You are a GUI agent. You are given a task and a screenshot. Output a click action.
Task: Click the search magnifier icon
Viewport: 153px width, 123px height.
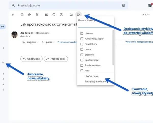coord(13,5)
